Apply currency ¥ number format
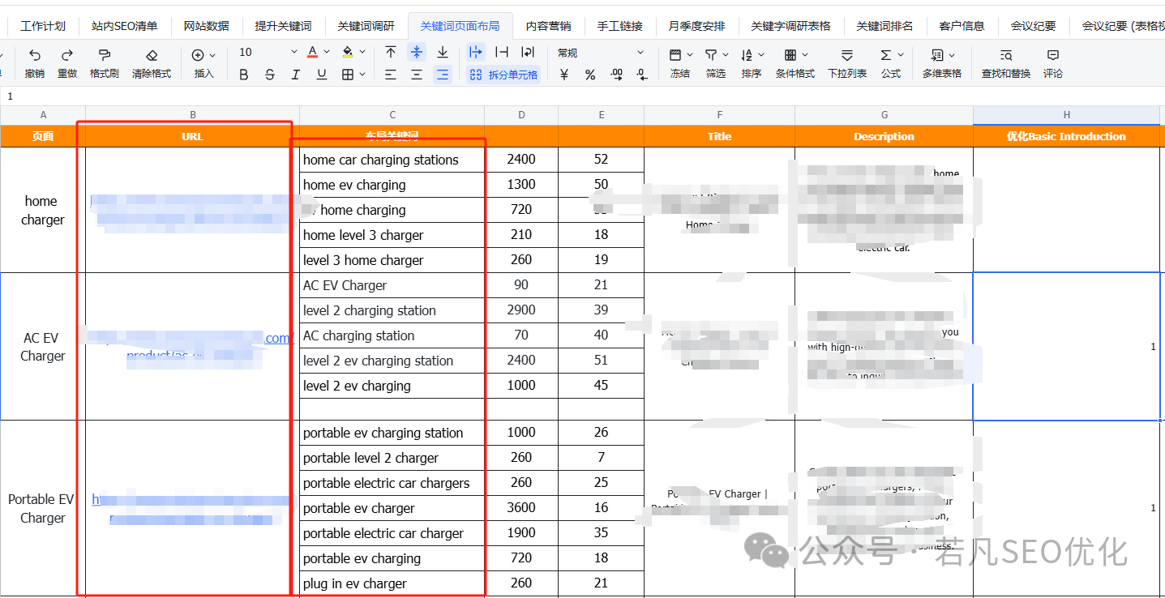This screenshot has height=598, width=1165. pos(564,75)
